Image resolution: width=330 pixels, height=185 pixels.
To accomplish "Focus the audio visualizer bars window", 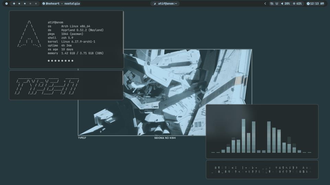I will coord(262,131).
